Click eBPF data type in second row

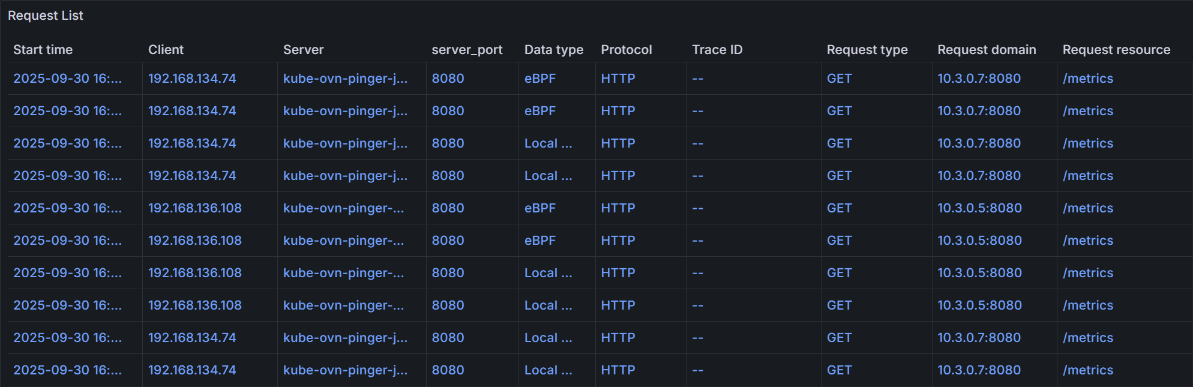[539, 111]
